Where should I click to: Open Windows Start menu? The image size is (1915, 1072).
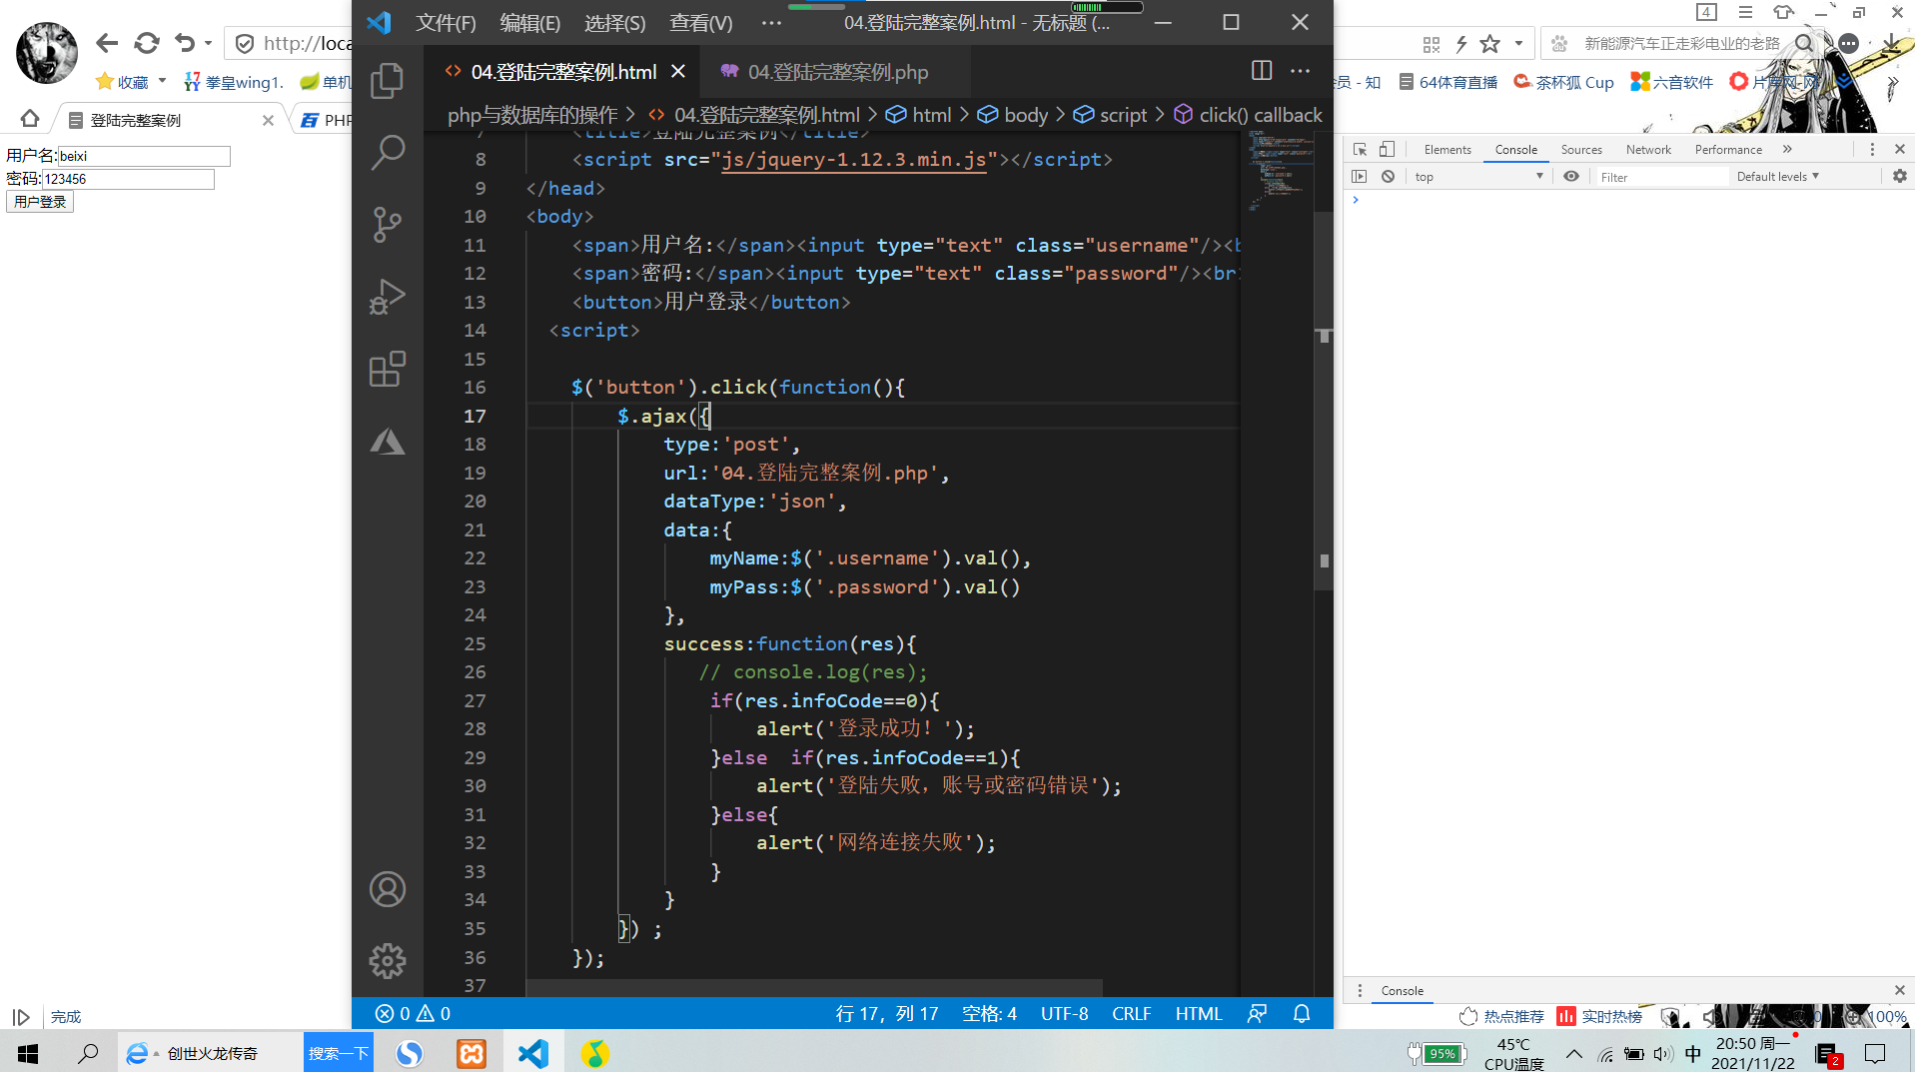pyautogui.click(x=28, y=1053)
